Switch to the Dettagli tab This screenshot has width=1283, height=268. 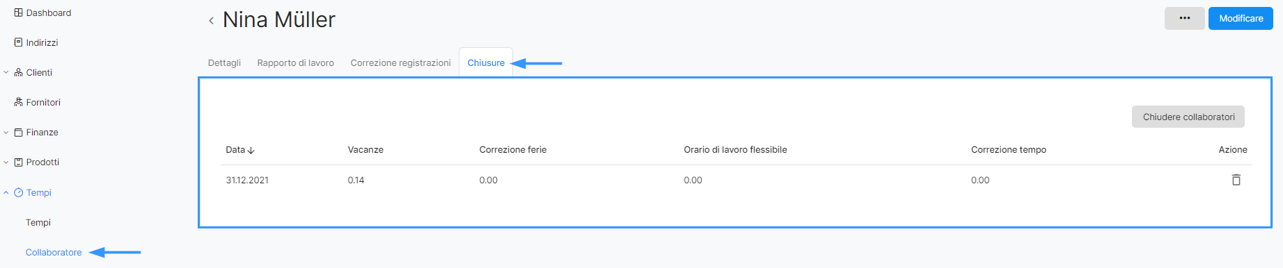point(224,62)
